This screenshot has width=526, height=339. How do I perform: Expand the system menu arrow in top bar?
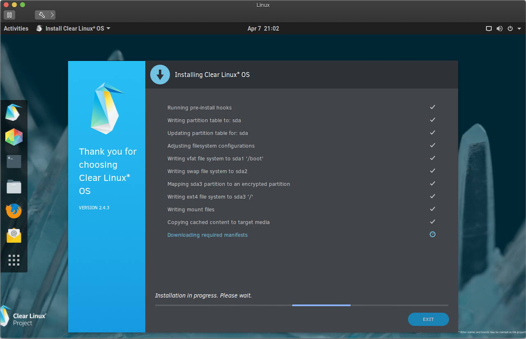pos(519,29)
